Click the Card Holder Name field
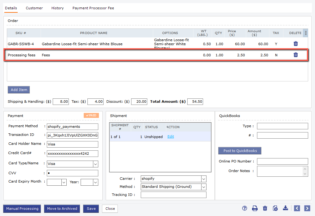315x216 pixels. pyautogui.click(x=73, y=144)
